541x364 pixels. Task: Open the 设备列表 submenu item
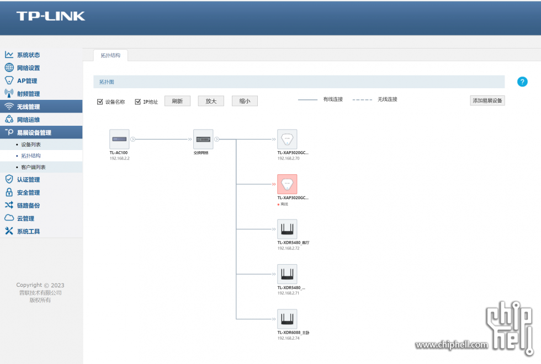31,144
